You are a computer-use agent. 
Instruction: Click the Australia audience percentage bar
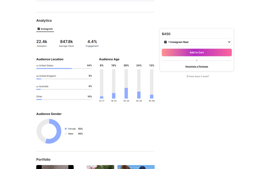point(64,89)
